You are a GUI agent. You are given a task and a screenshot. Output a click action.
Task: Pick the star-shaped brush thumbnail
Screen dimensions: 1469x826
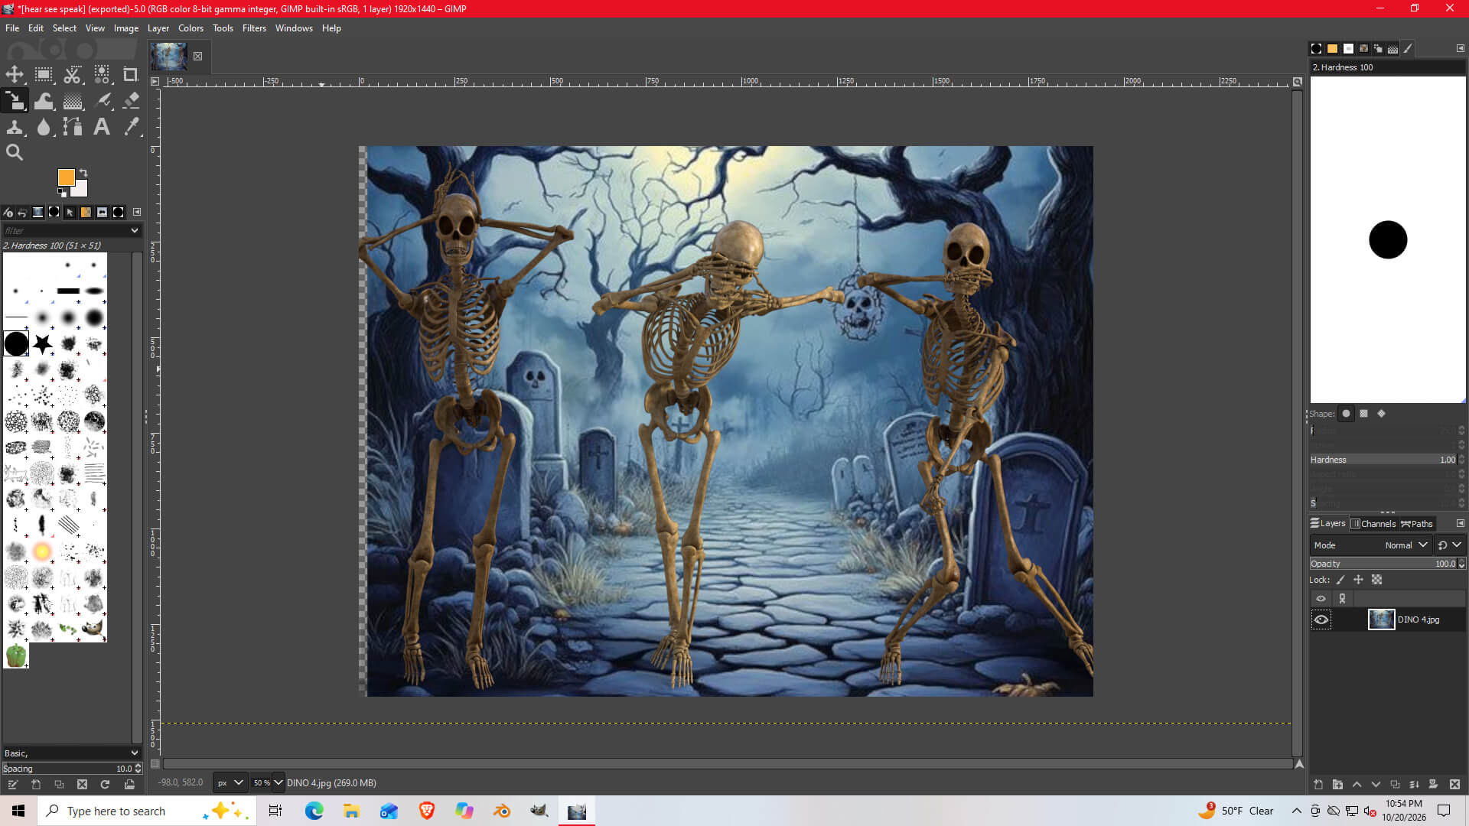pos(43,344)
